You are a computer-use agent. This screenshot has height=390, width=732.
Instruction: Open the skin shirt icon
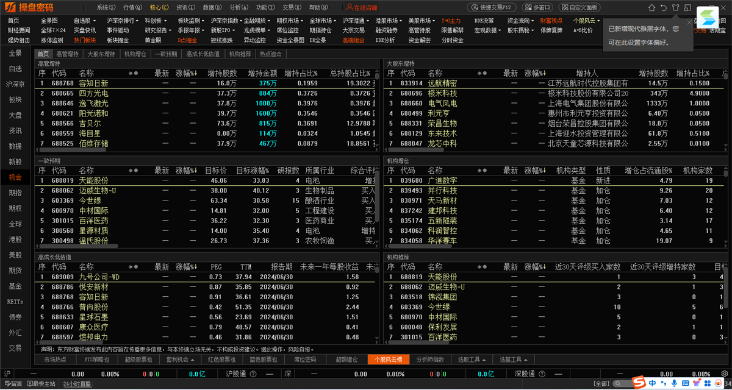675,8
